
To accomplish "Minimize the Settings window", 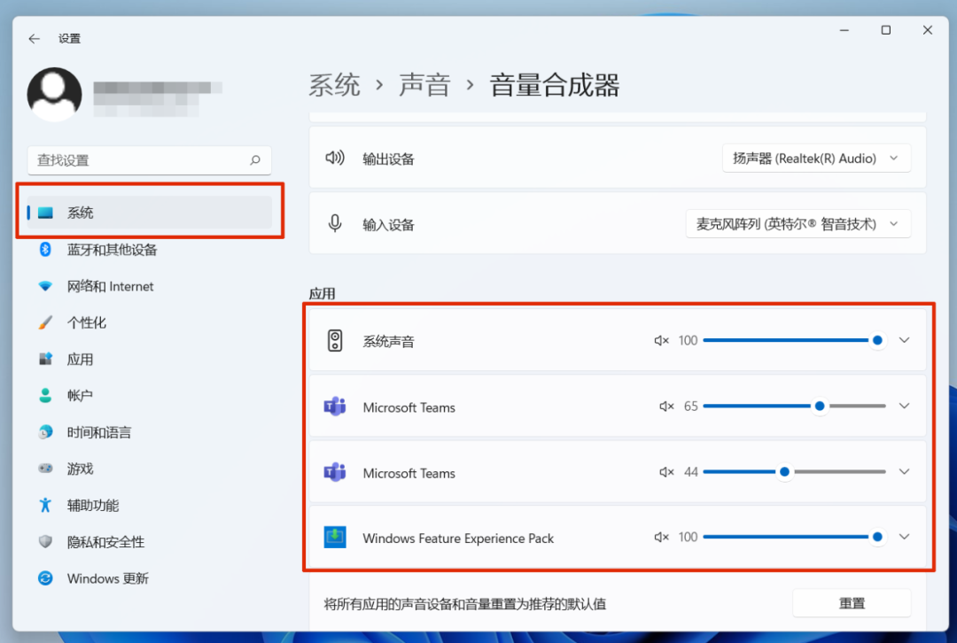I will [844, 30].
